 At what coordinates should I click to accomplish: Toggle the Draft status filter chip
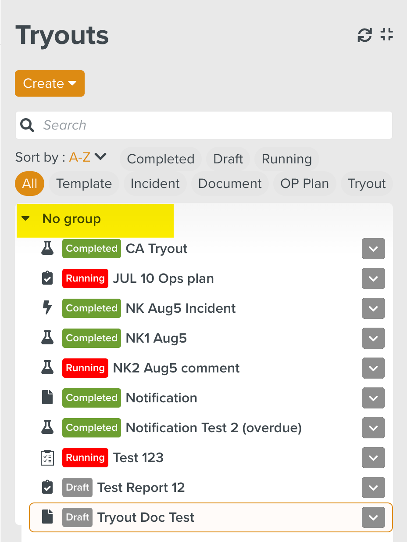click(x=228, y=159)
